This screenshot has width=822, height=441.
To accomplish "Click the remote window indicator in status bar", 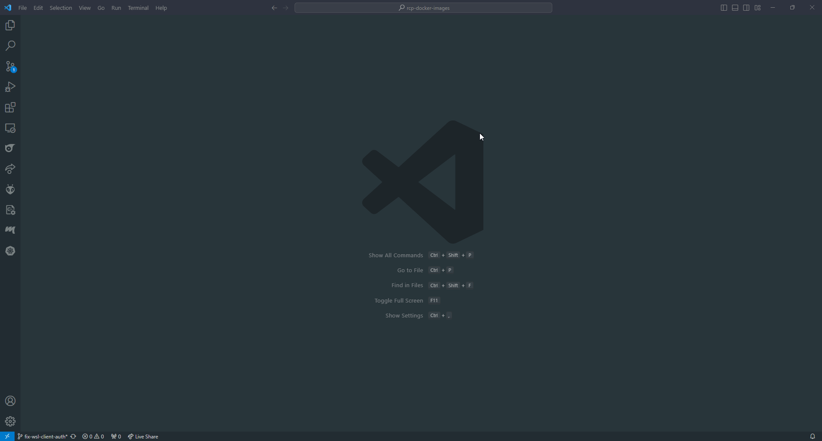I will click(7, 436).
